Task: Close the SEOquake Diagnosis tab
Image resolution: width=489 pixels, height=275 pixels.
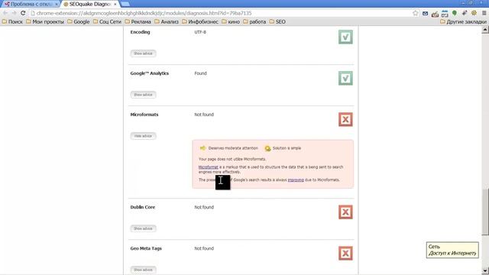Action: pos(115,5)
